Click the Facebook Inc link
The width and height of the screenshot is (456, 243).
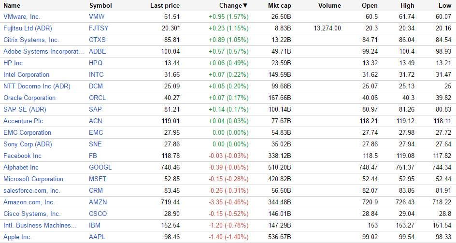[x=22, y=156]
